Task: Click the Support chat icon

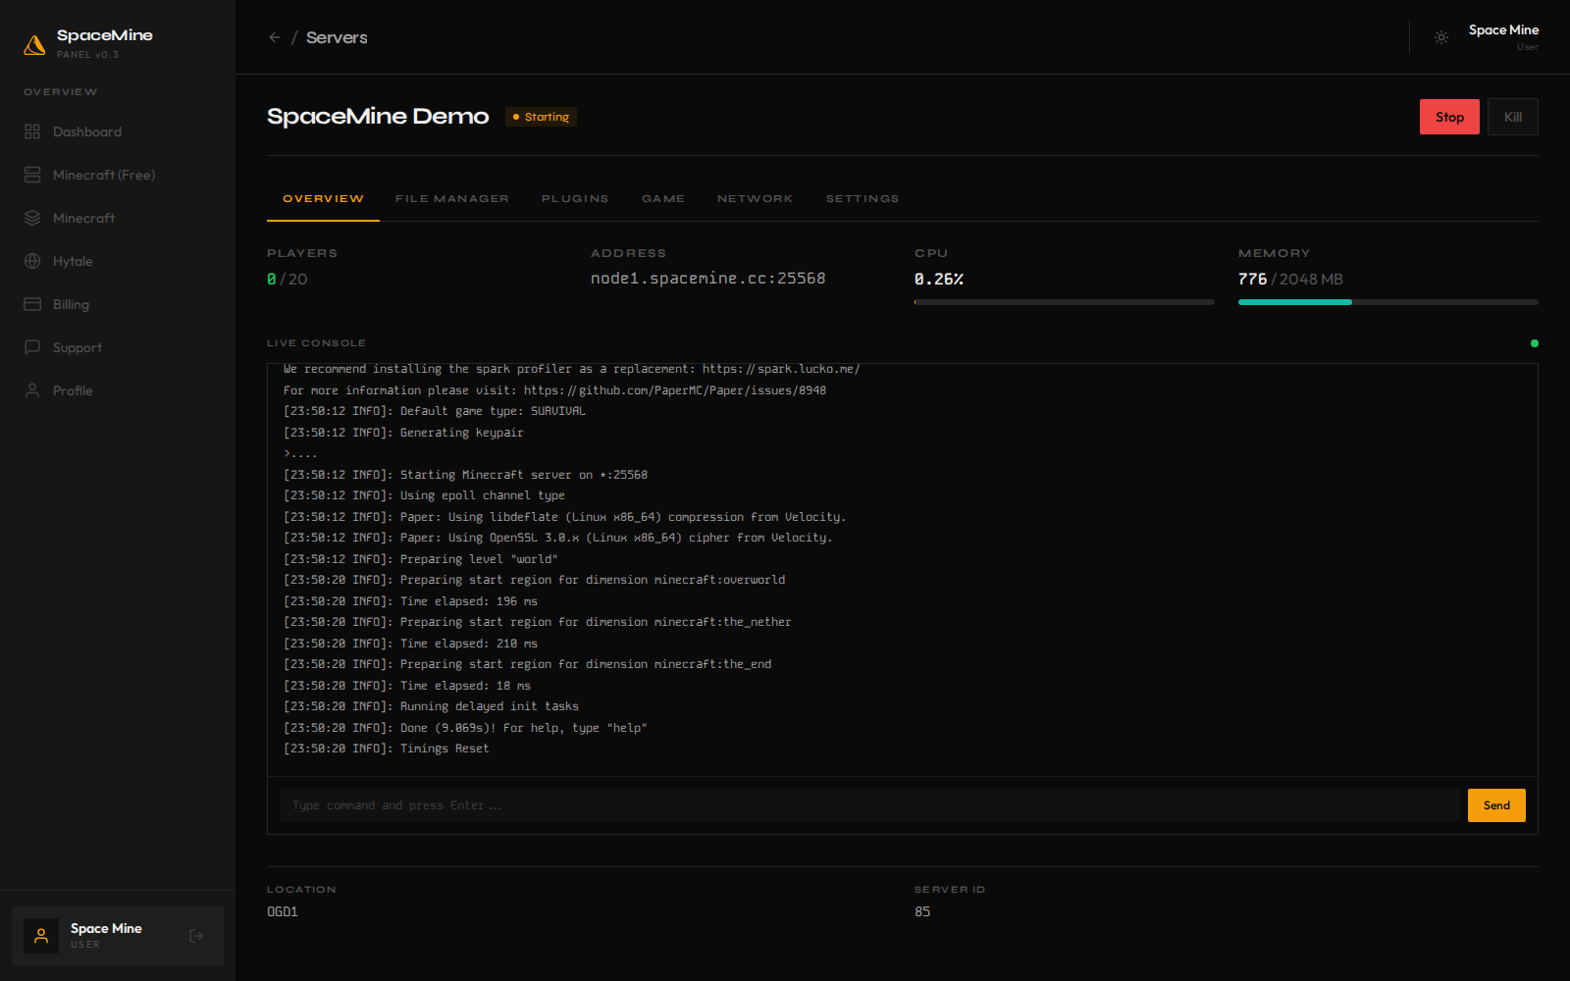Action: coord(32,347)
